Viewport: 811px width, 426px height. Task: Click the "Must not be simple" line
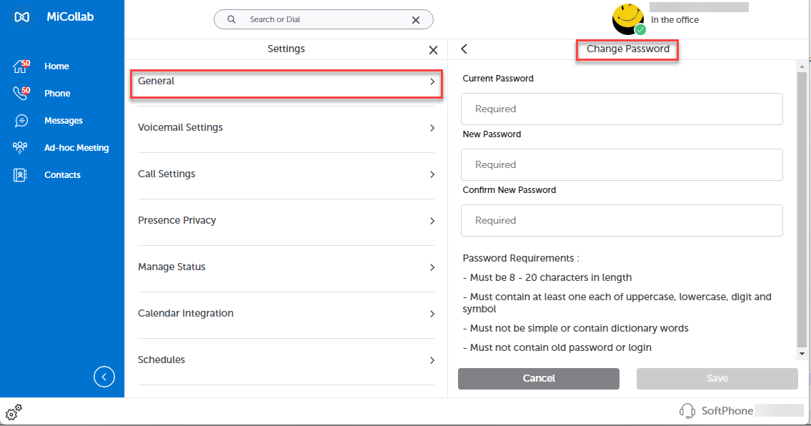(576, 328)
